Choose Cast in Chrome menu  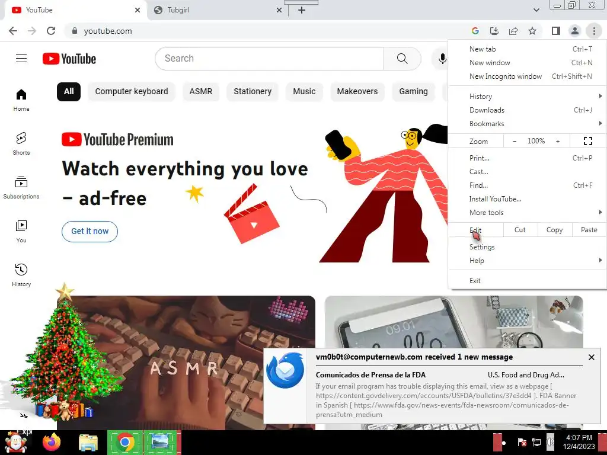click(x=527, y=171)
